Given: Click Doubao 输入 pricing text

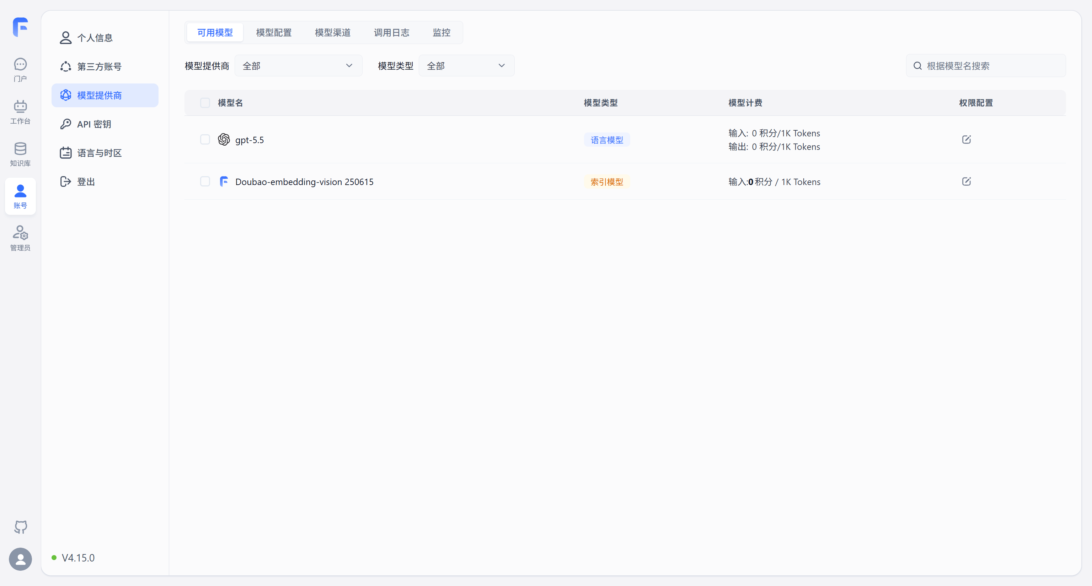Looking at the screenshot, I should click(775, 181).
